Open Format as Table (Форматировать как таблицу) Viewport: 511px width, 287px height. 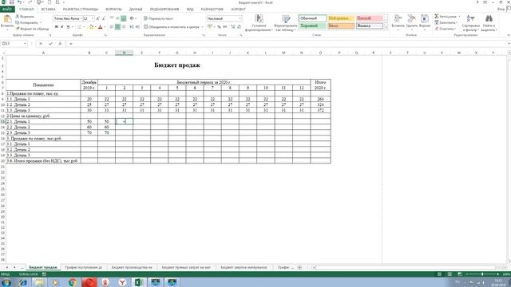pos(286,23)
